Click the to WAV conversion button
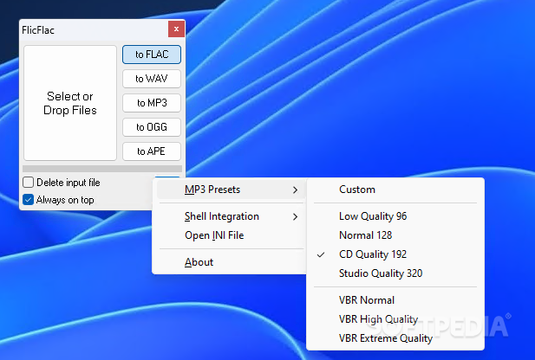 (x=152, y=79)
